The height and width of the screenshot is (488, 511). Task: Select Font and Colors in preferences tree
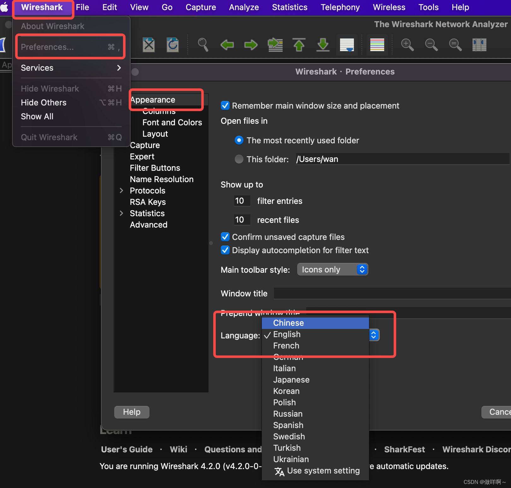pyautogui.click(x=172, y=122)
